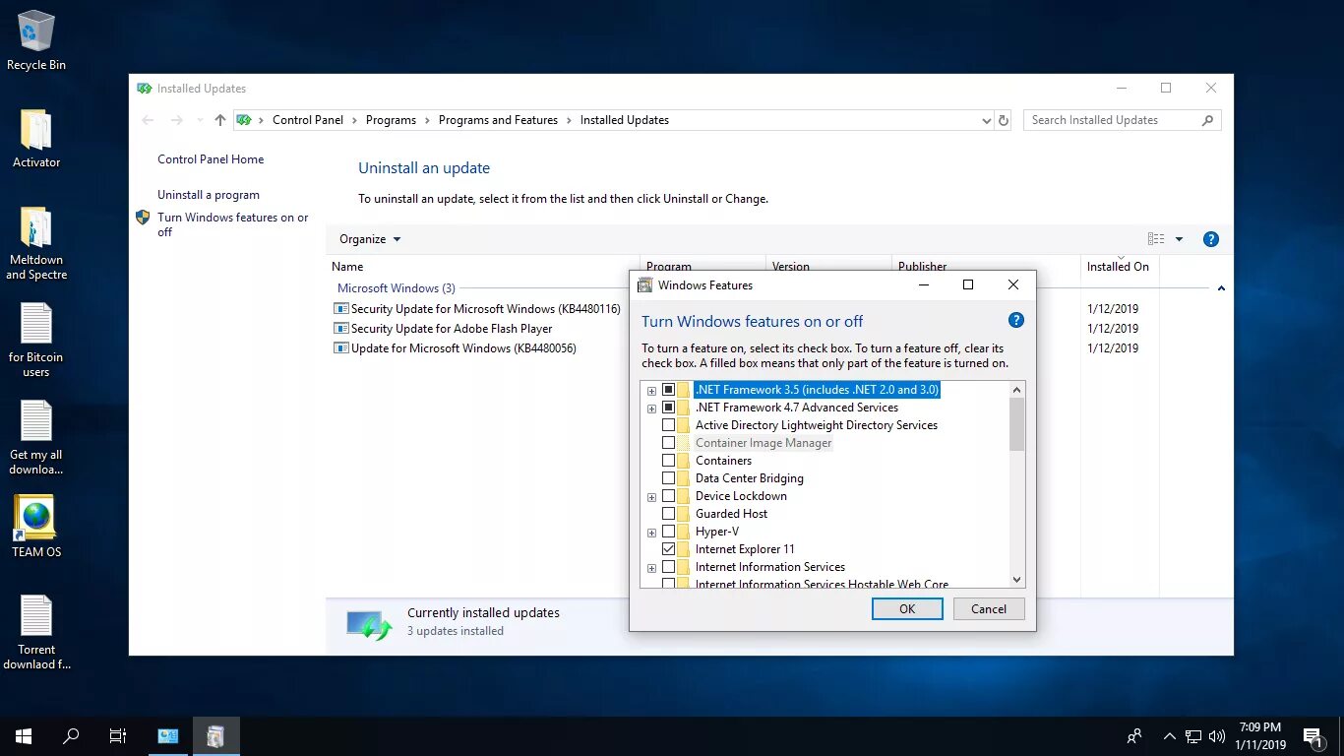Click scroll down arrow in features list

coord(1017,580)
